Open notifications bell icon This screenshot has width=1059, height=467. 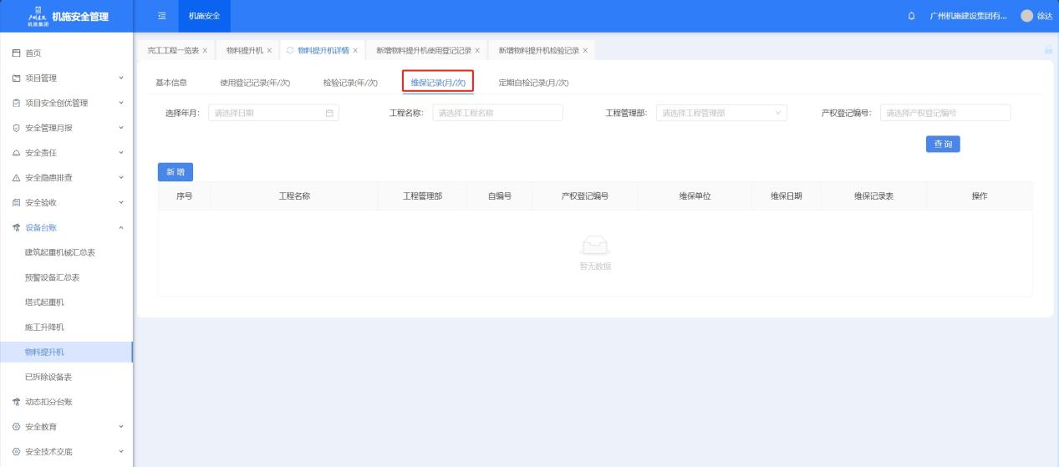(x=911, y=17)
